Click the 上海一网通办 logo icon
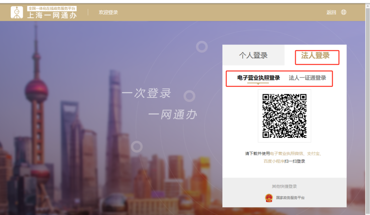 [17, 12]
